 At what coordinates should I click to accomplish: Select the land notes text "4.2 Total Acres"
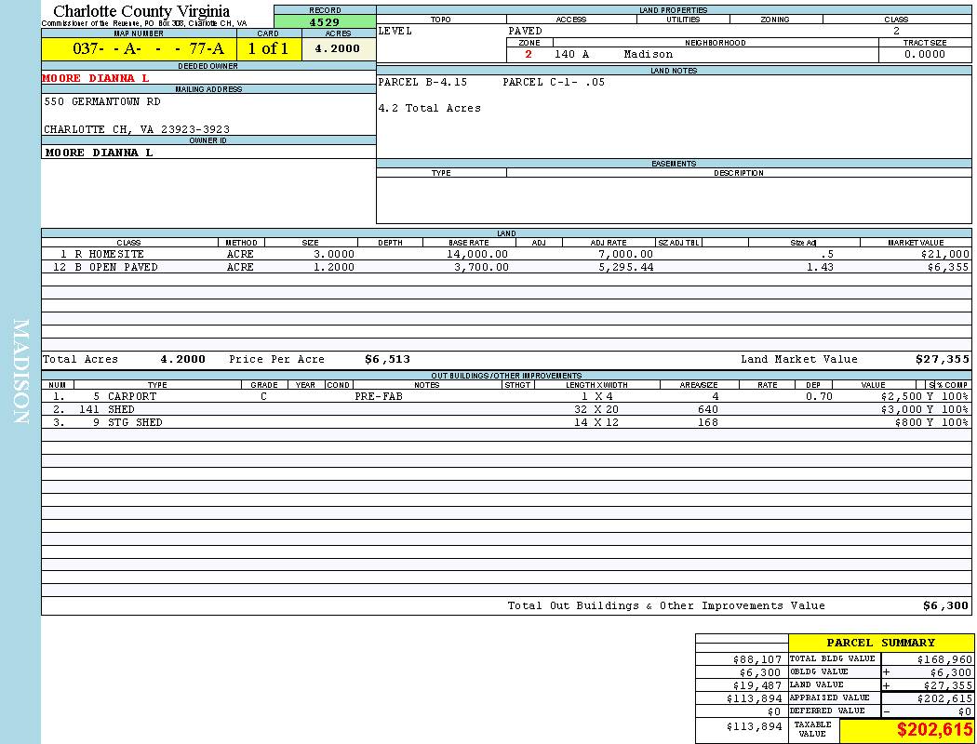[429, 108]
